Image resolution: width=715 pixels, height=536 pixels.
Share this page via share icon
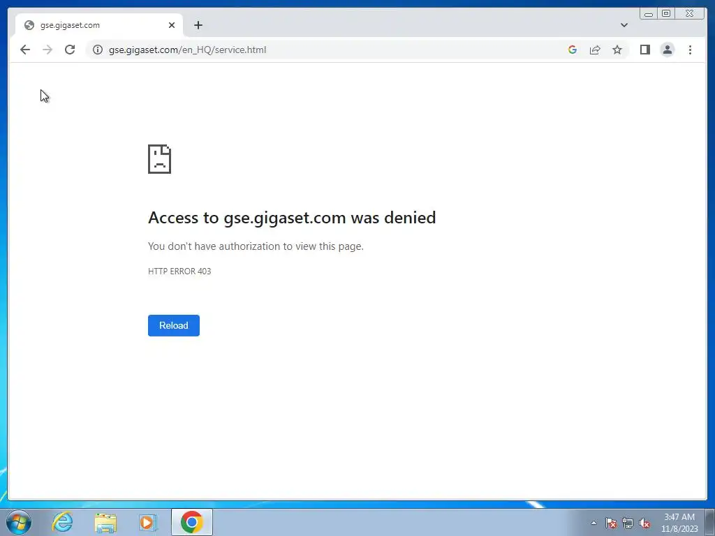[595, 50]
